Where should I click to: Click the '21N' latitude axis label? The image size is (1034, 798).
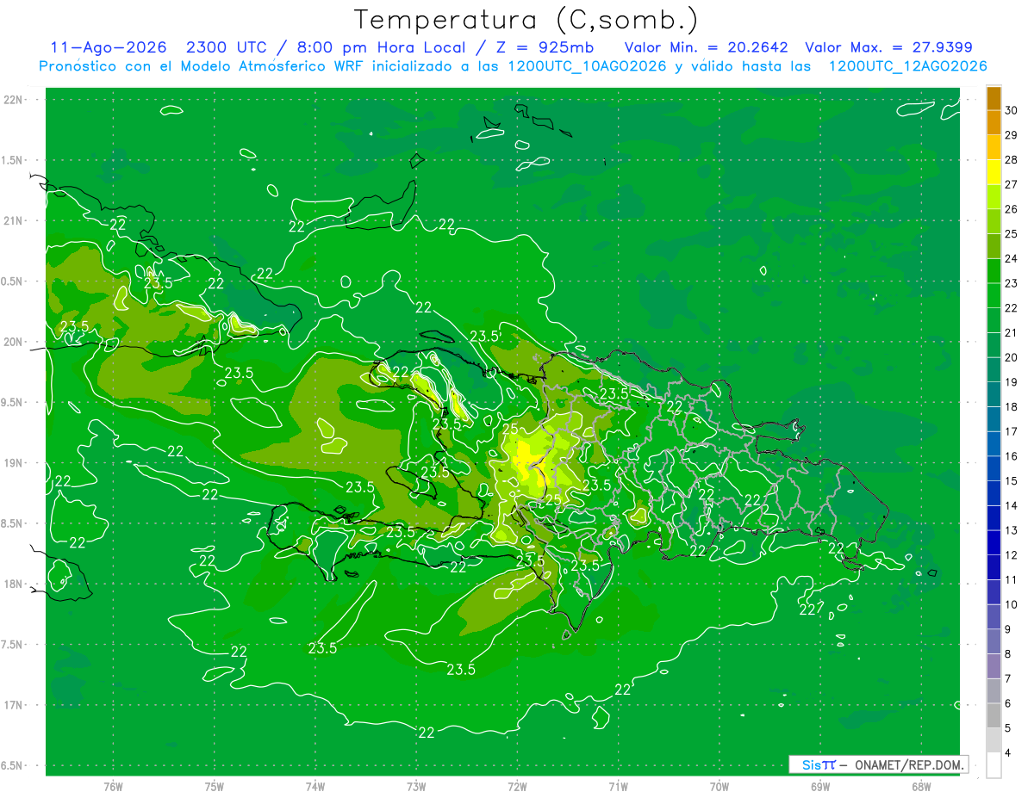[13, 220]
